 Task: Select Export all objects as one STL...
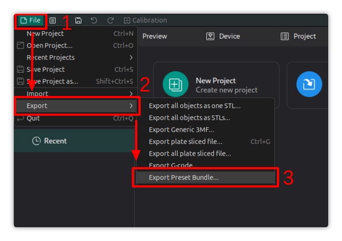(205, 106)
